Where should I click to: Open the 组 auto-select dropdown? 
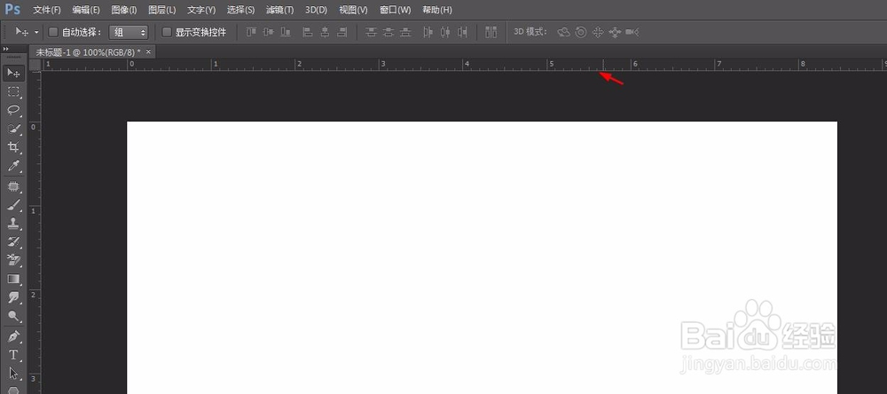click(x=129, y=32)
